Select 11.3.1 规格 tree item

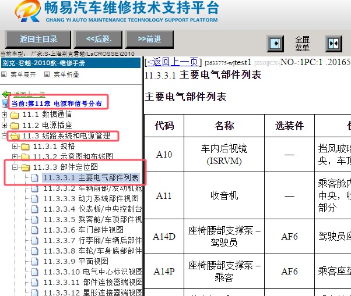(x=54, y=146)
